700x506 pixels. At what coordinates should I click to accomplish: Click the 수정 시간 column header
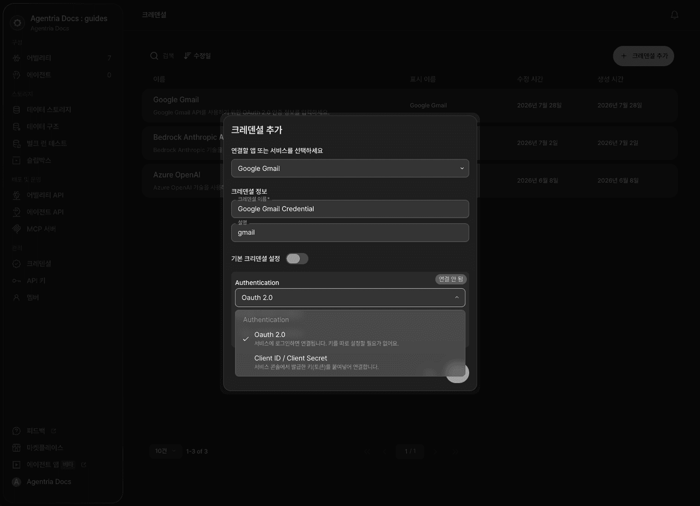point(530,79)
